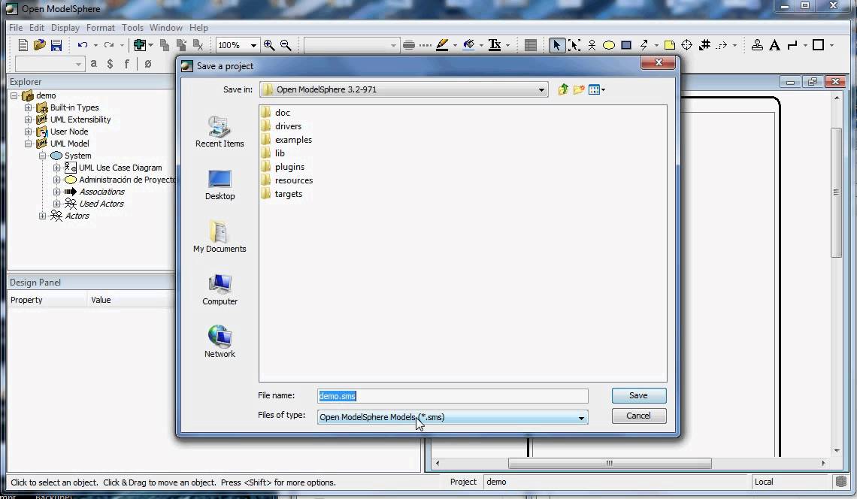857x499 pixels.
Task: Click the Zoom Out magnifier icon
Action: pos(286,45)
